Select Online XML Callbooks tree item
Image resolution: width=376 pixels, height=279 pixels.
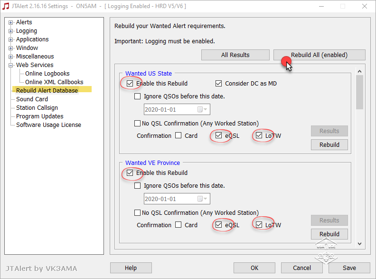[54, 82]
